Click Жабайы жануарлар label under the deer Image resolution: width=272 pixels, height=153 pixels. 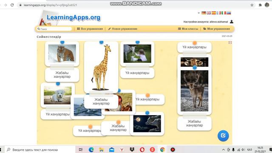pos(195,123)
